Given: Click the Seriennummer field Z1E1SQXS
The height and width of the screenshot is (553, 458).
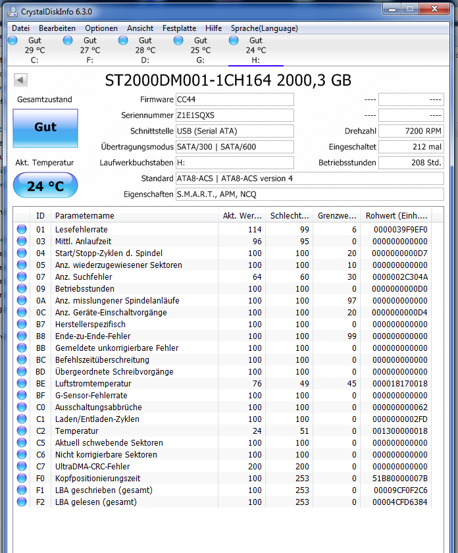Looking at the screenshot, I should (x=235, y=115).
